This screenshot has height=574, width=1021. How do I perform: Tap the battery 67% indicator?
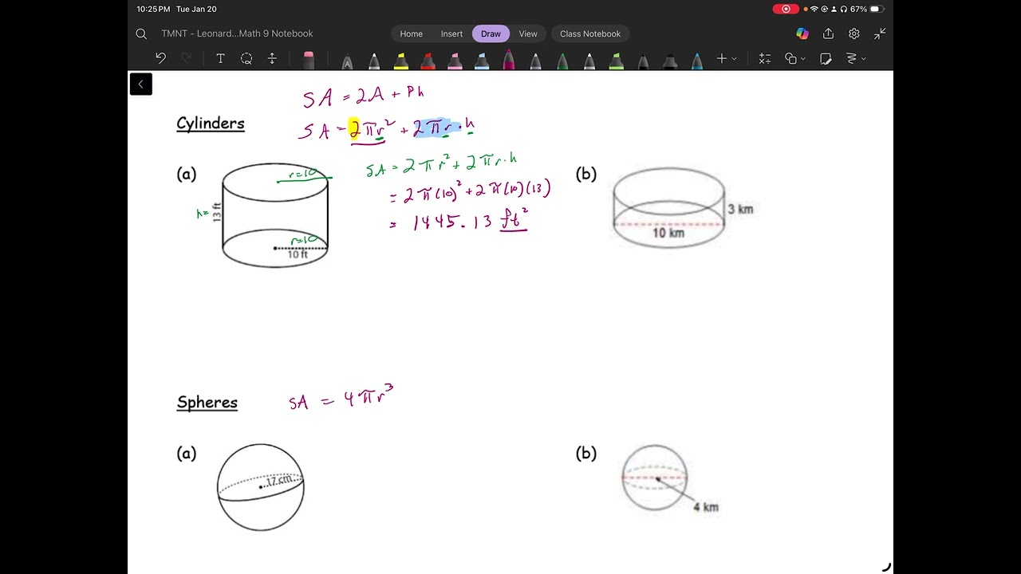coord(868,9)
